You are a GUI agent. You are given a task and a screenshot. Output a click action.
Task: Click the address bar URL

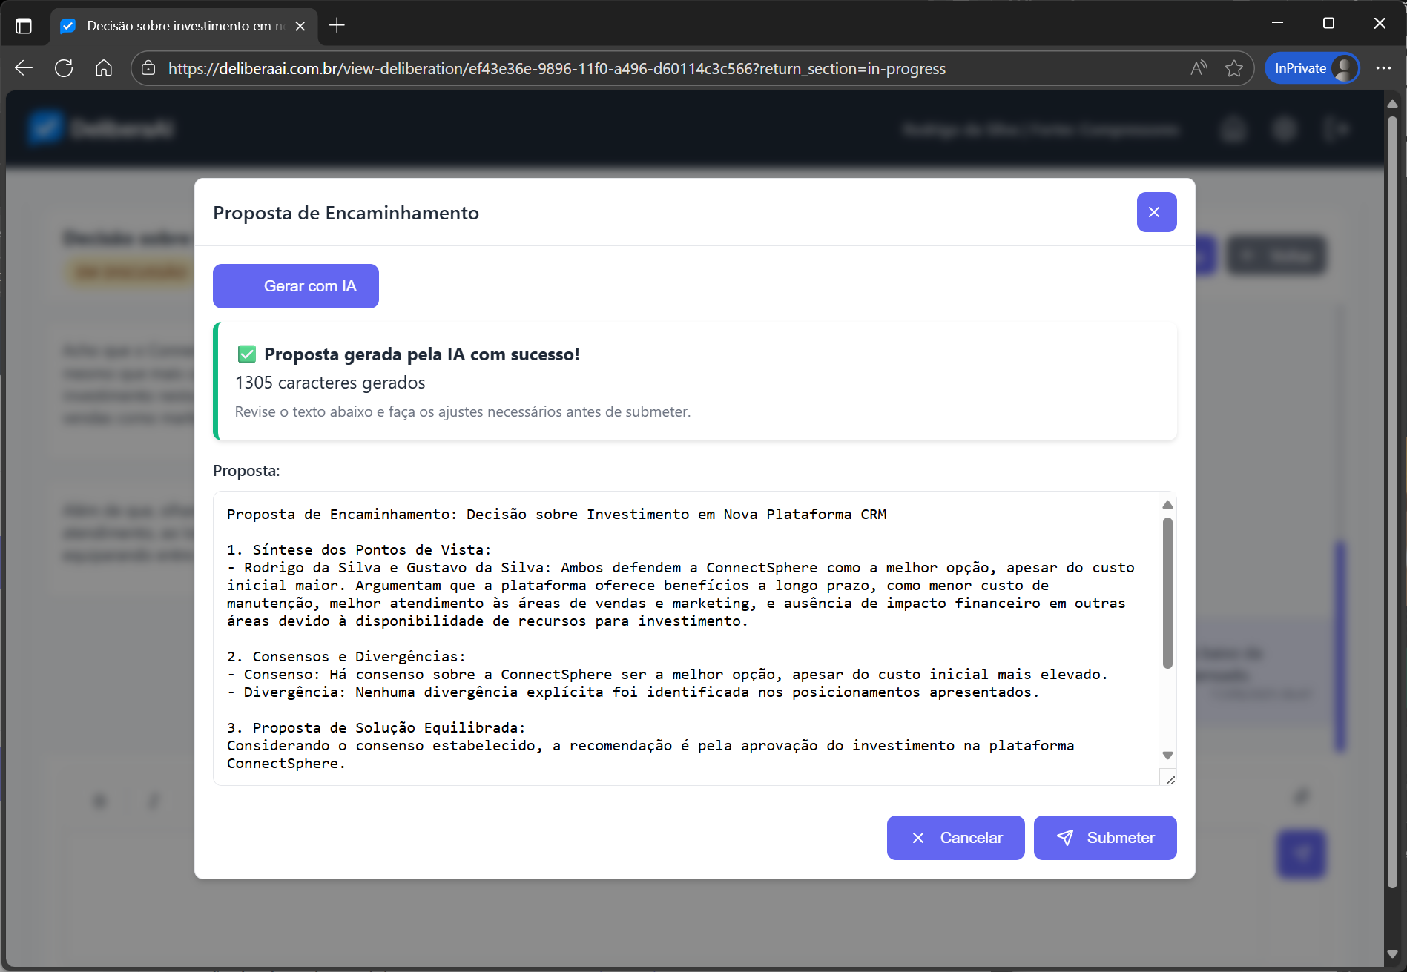(556, 69)
